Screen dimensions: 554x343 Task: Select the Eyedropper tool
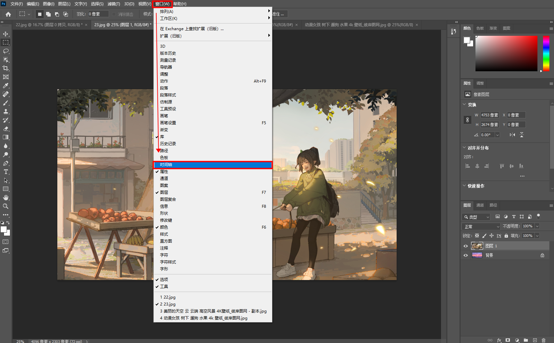point(6,86)
